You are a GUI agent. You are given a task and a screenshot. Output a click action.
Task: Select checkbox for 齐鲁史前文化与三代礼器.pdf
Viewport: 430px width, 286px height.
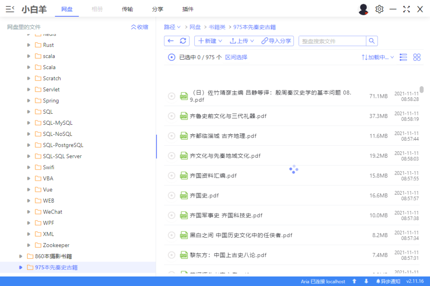pos(172,116)
